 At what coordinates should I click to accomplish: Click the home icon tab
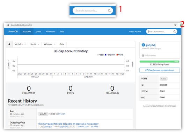coord(9,44)
